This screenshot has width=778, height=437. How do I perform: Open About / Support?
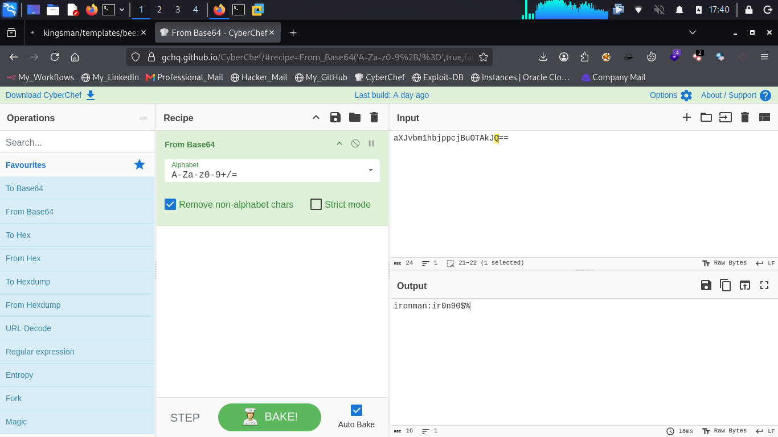[x=736, y=95]
